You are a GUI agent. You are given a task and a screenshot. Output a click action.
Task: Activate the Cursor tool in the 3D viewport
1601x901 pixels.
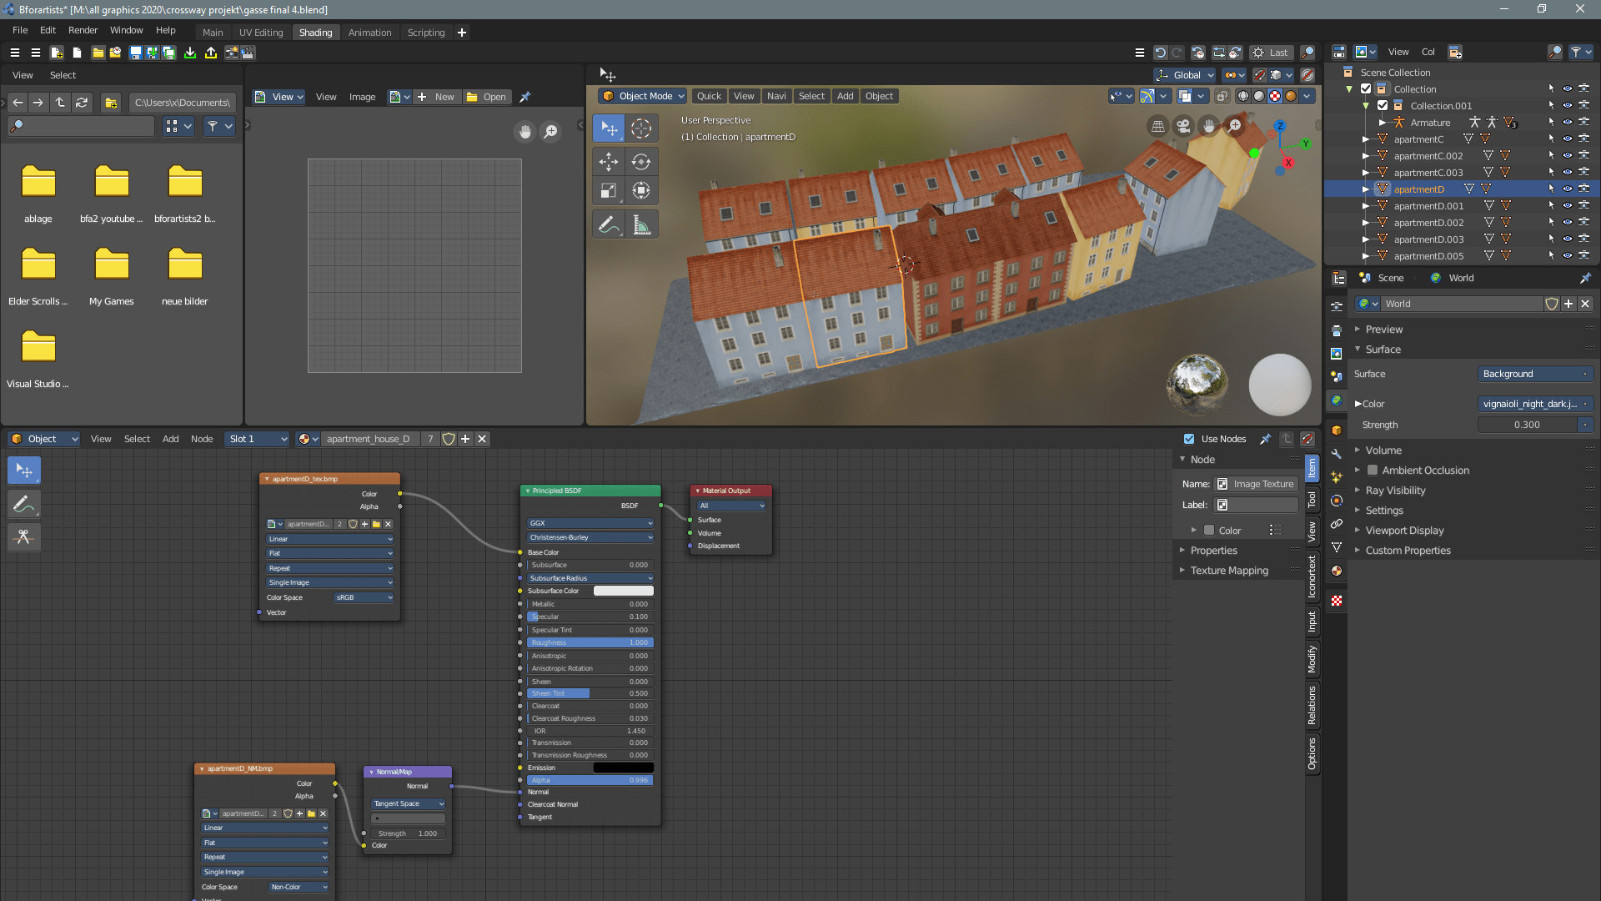(640, 128)
